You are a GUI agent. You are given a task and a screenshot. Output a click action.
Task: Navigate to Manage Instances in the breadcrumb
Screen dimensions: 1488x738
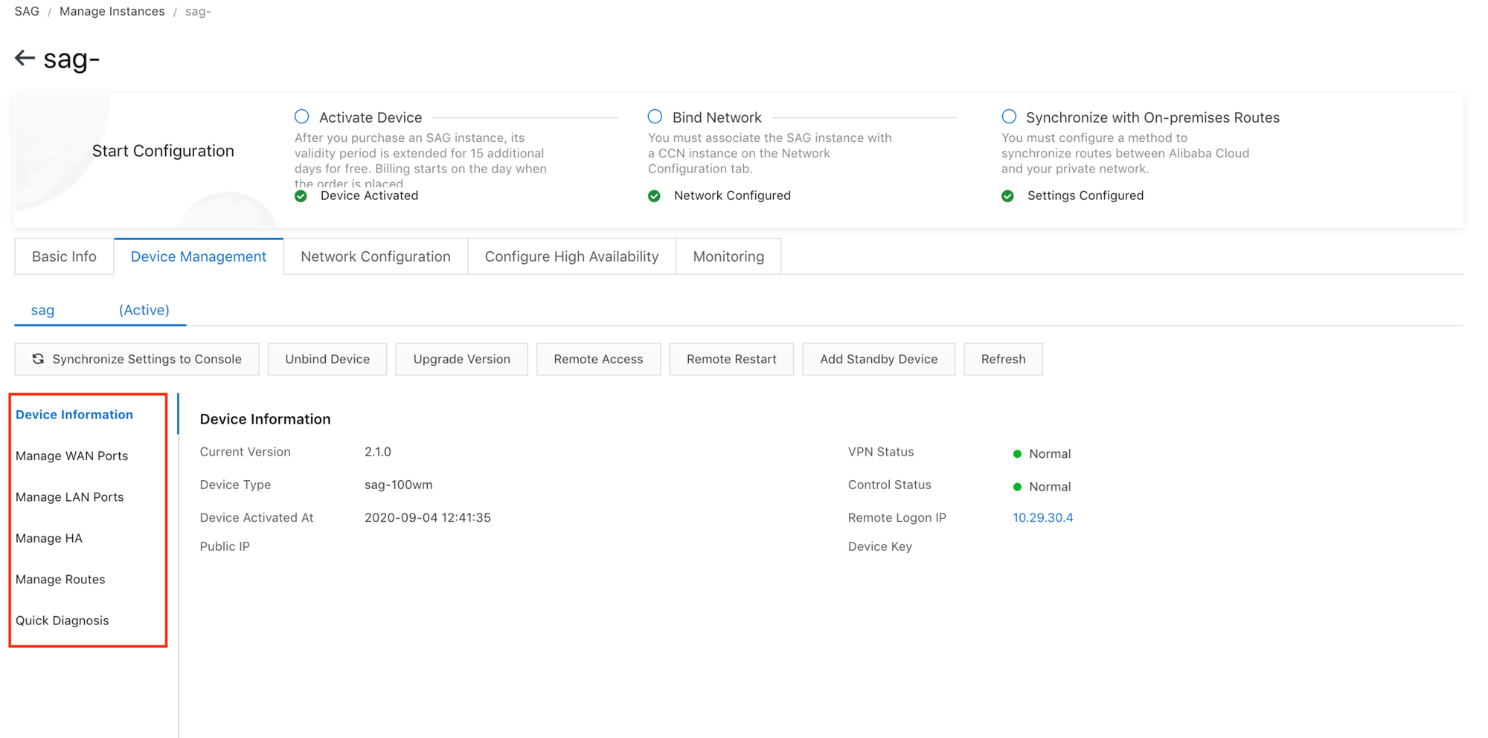click(x=112, y=11)
